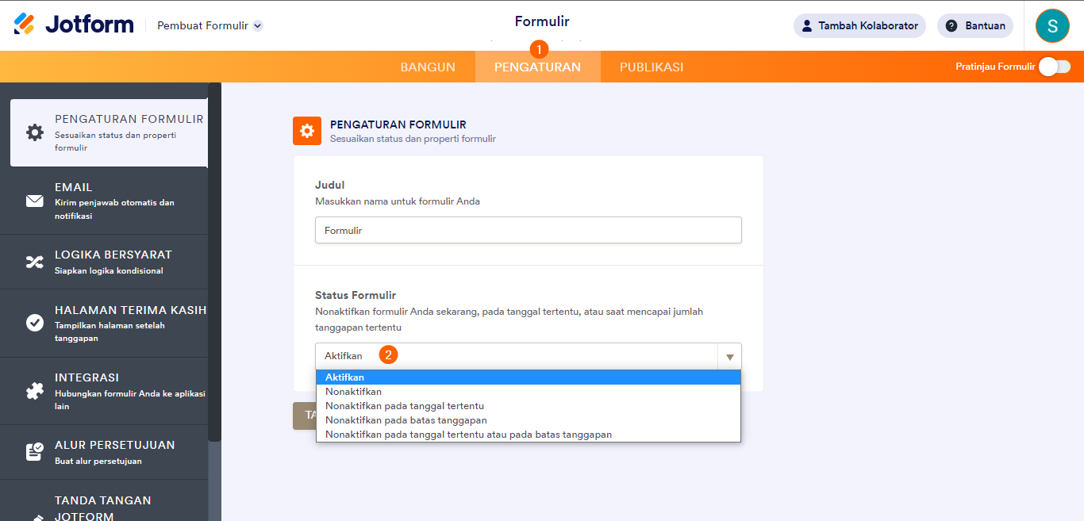Image resolution: width=1084 pixels, height=521 pixels.
Task: Go to the PUBLIKASI tab
Action: point(652,67)
